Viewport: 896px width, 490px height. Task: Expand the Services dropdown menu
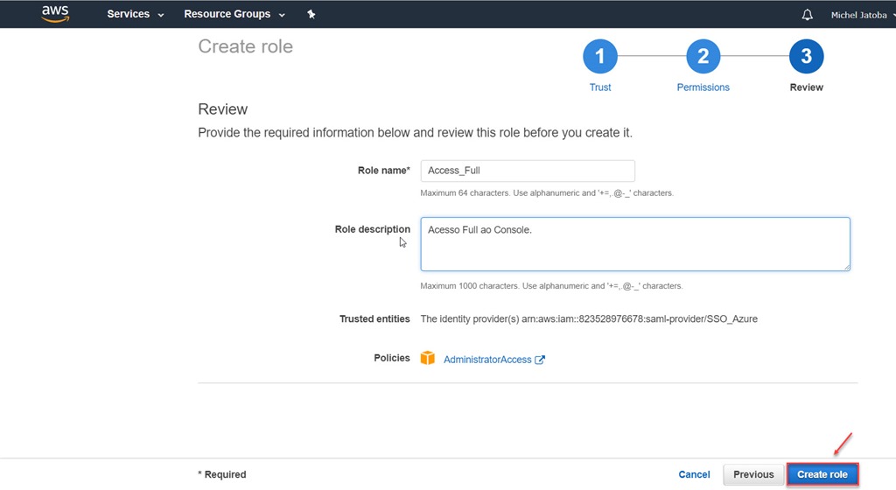(136, 14)
